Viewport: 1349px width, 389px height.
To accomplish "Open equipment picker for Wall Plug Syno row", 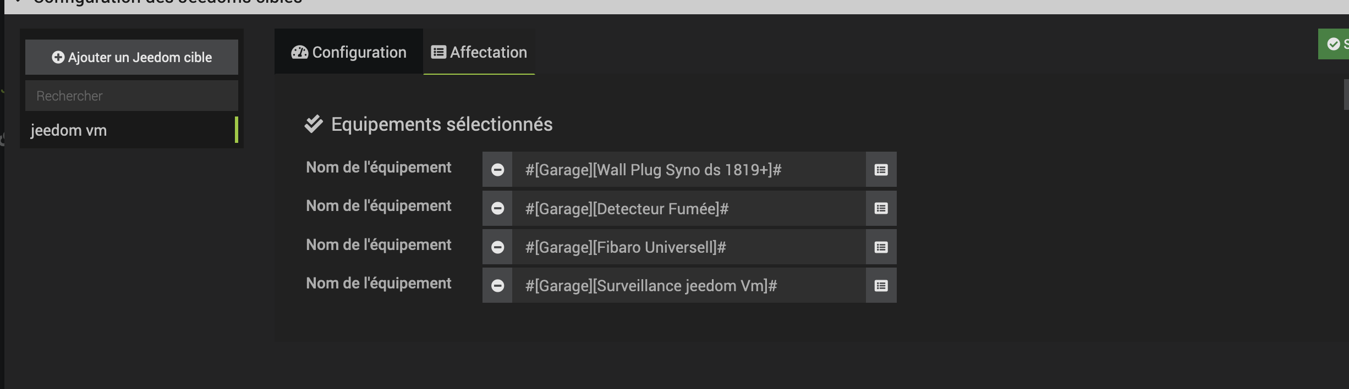I will 881,170.
